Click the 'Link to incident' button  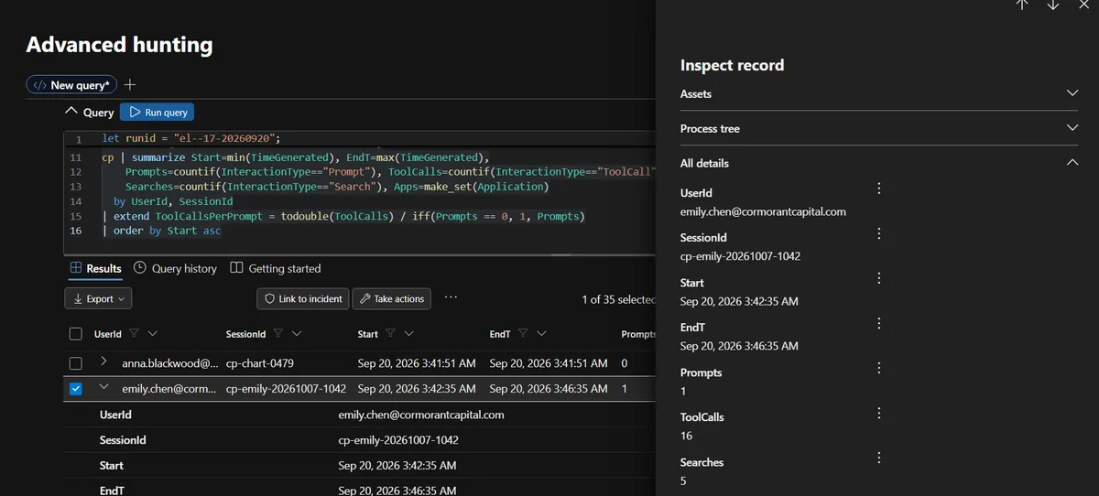pos(303,298)
